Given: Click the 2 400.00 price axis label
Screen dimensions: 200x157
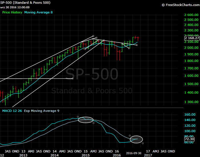Looking at the screenshot, I should point(191,25).
